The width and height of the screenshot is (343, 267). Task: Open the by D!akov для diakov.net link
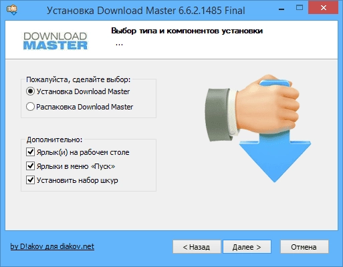pos(52,246)
